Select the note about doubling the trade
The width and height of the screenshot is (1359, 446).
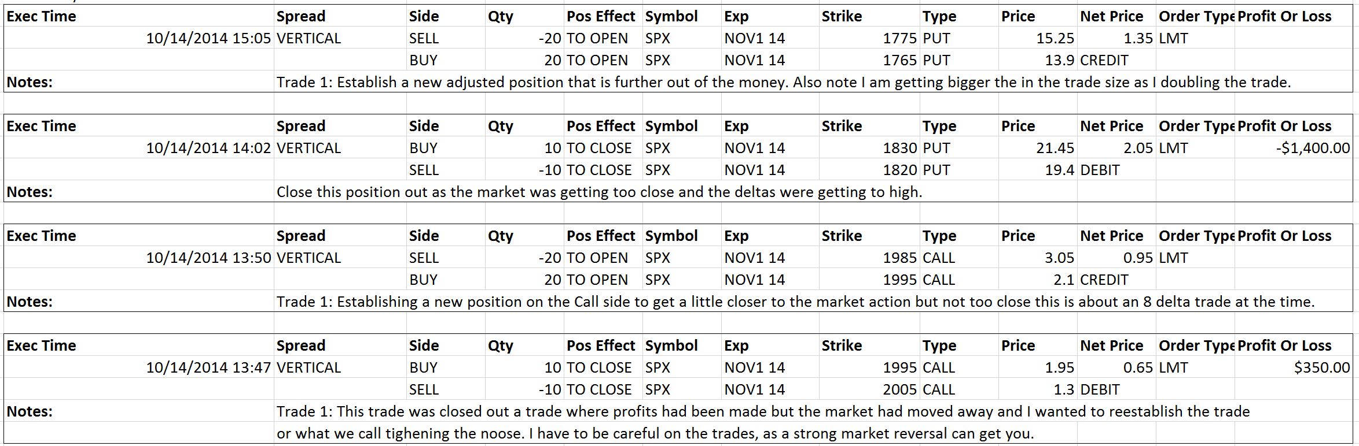pyautogui.click(x=784, y=82)
